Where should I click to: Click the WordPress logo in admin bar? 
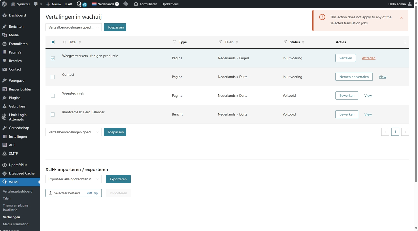pyautogui.click(x=4, y=4)
